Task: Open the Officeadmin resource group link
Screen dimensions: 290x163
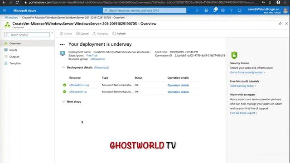Action: coord(98,59)
